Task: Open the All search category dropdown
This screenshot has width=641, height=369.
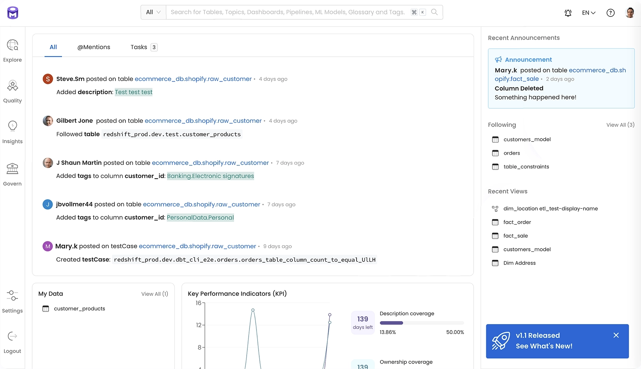Action: point(153,12)
